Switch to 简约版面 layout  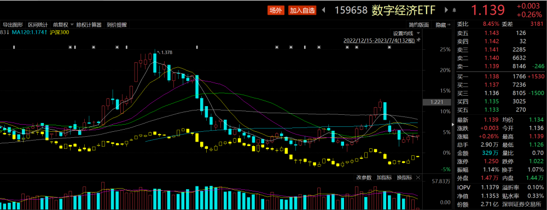[418, 25]
